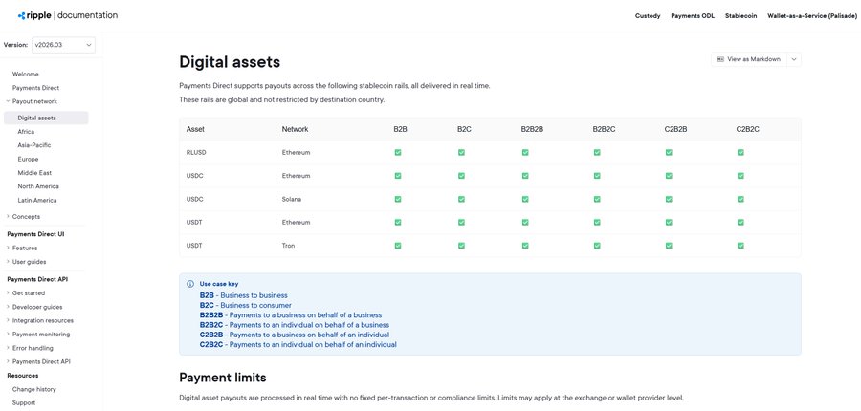Open the Africa payout page
This screenshot has width=861, height=411.
(x=26, y=132)
